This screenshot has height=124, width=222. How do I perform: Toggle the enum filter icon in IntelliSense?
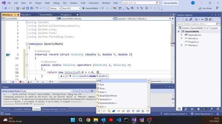(x=123, y=111)
